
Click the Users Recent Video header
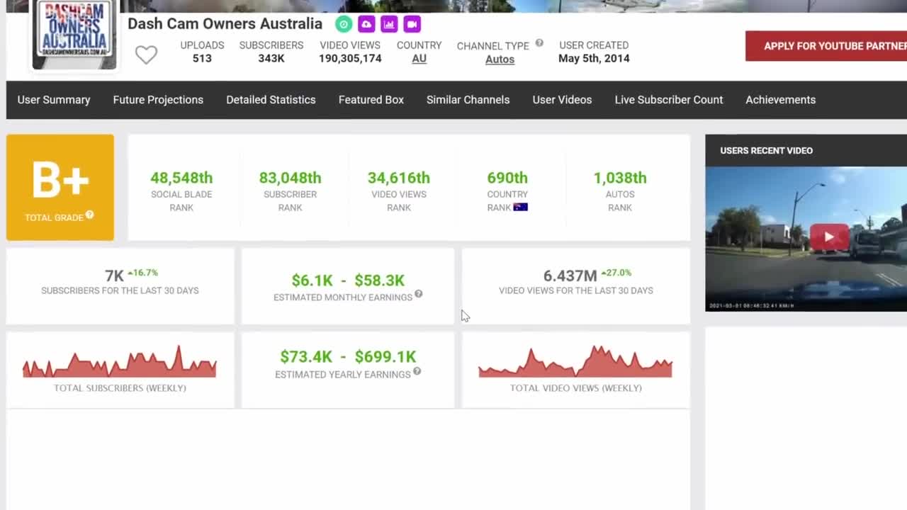(x=766, y=150)
